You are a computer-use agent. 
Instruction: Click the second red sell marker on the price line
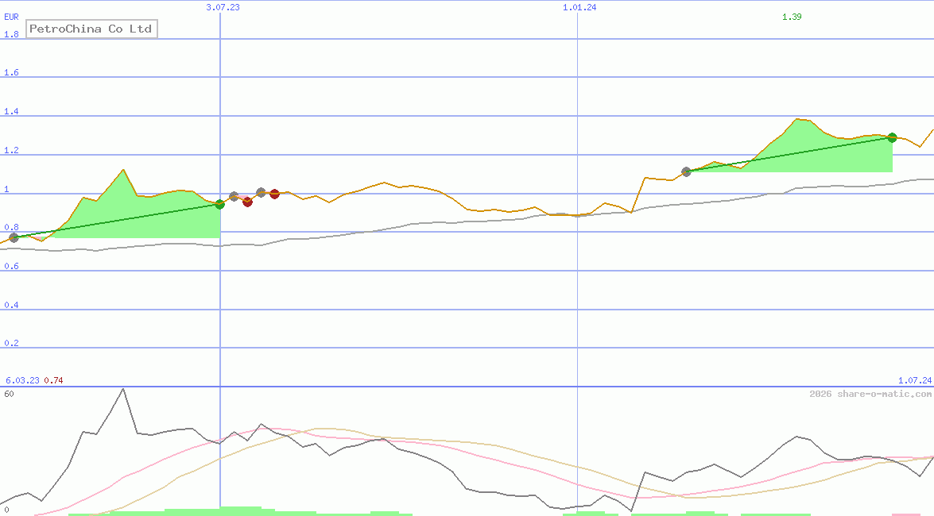point(274,193)
